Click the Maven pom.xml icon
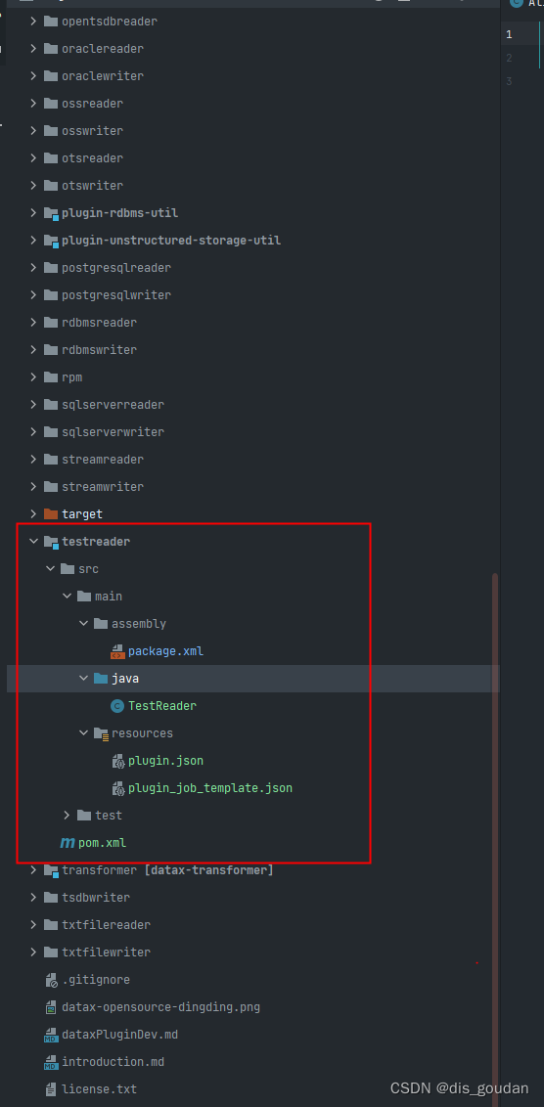 (x=68, y=843)
